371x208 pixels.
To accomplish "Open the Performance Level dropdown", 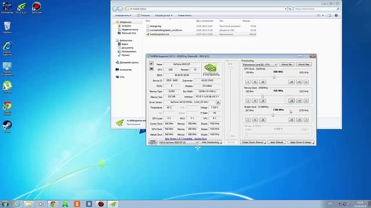I will point(260,64).
